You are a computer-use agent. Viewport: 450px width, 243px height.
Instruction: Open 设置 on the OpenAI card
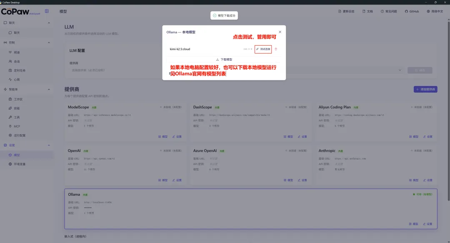pyautogui.click(x=177, y=180)
